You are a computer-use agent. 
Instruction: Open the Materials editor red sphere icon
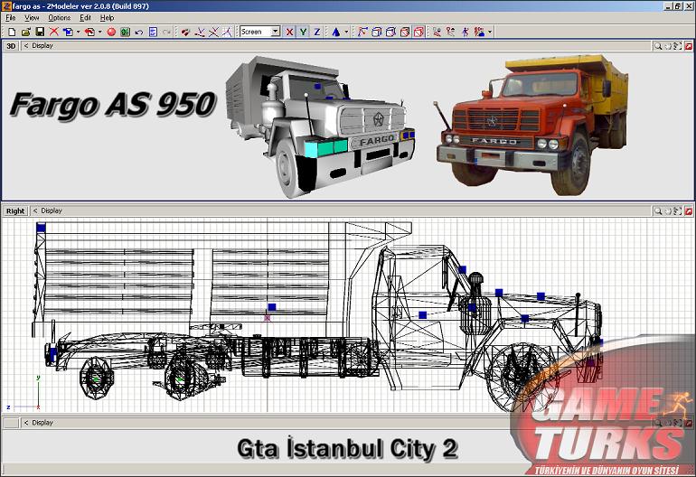click(x=111, y=32)
